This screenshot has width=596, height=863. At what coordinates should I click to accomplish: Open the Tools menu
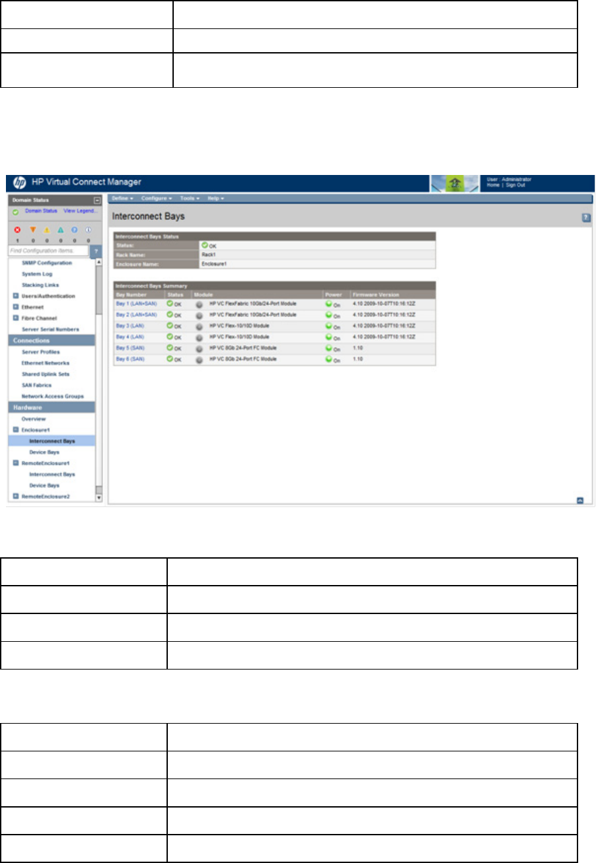point(190,198)
